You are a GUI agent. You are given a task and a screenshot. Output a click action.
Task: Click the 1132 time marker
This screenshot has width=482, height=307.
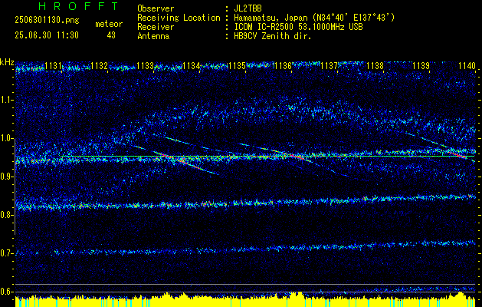click(100, 65)
